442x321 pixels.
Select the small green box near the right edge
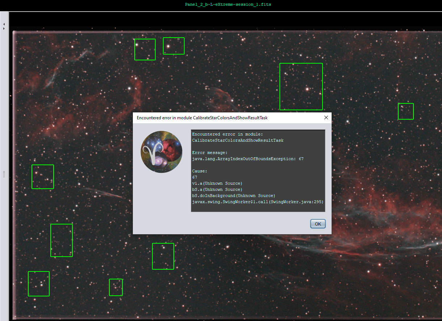click(x=406, y=111)
